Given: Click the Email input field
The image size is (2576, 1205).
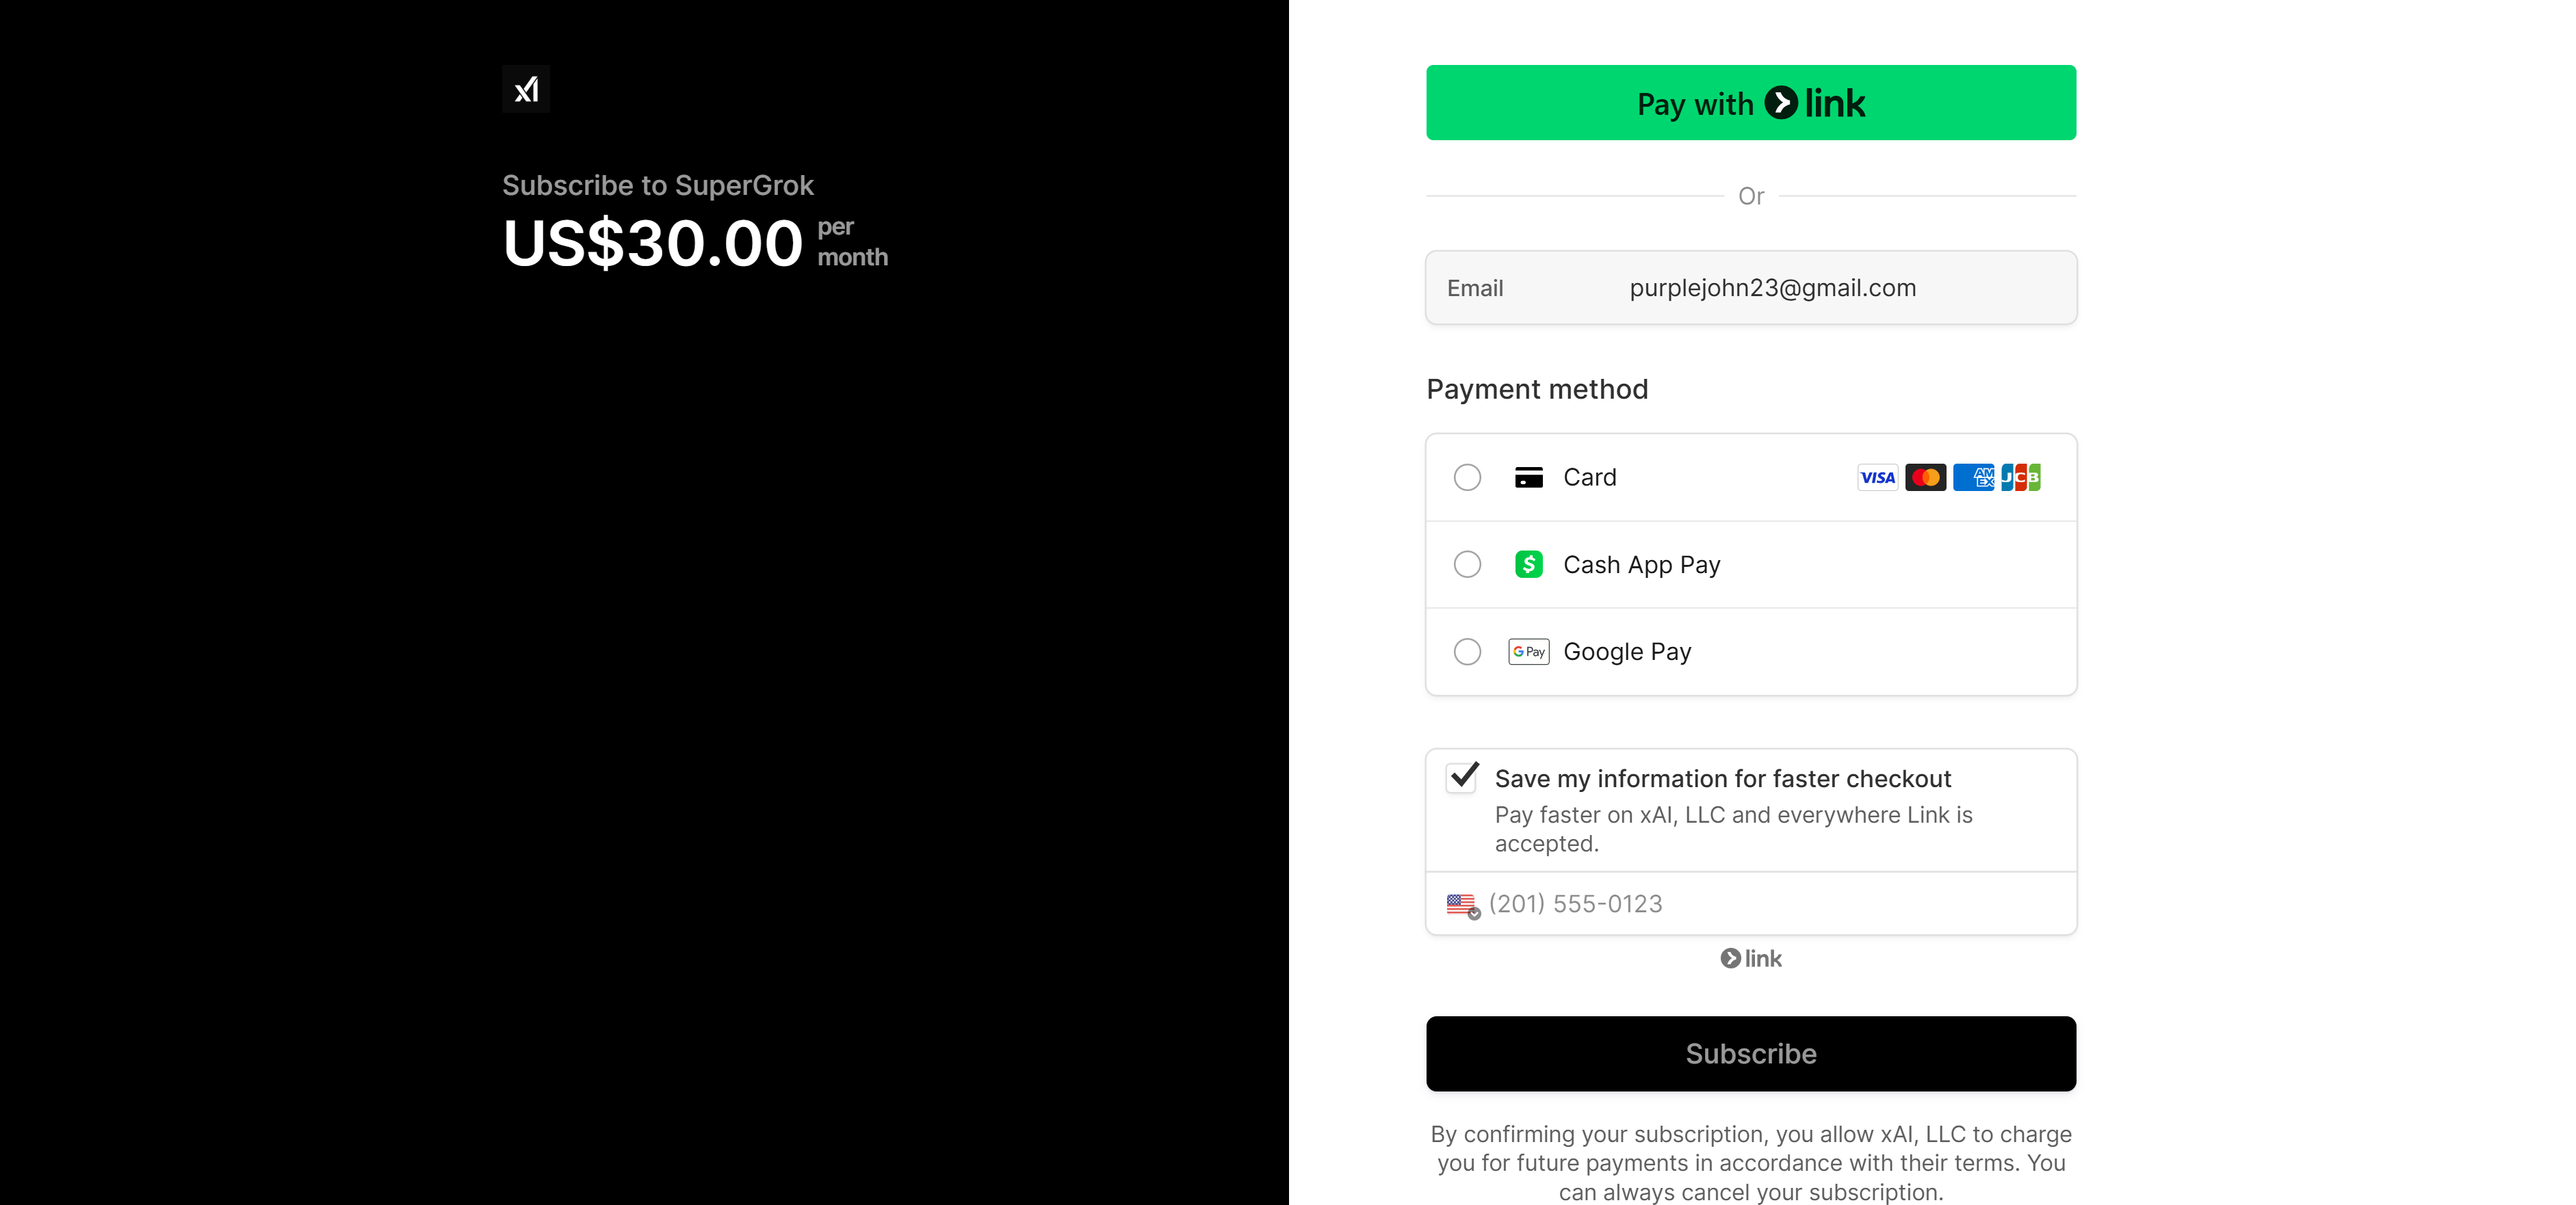Looking at the screenshot, I should [x=1751, y=288].
